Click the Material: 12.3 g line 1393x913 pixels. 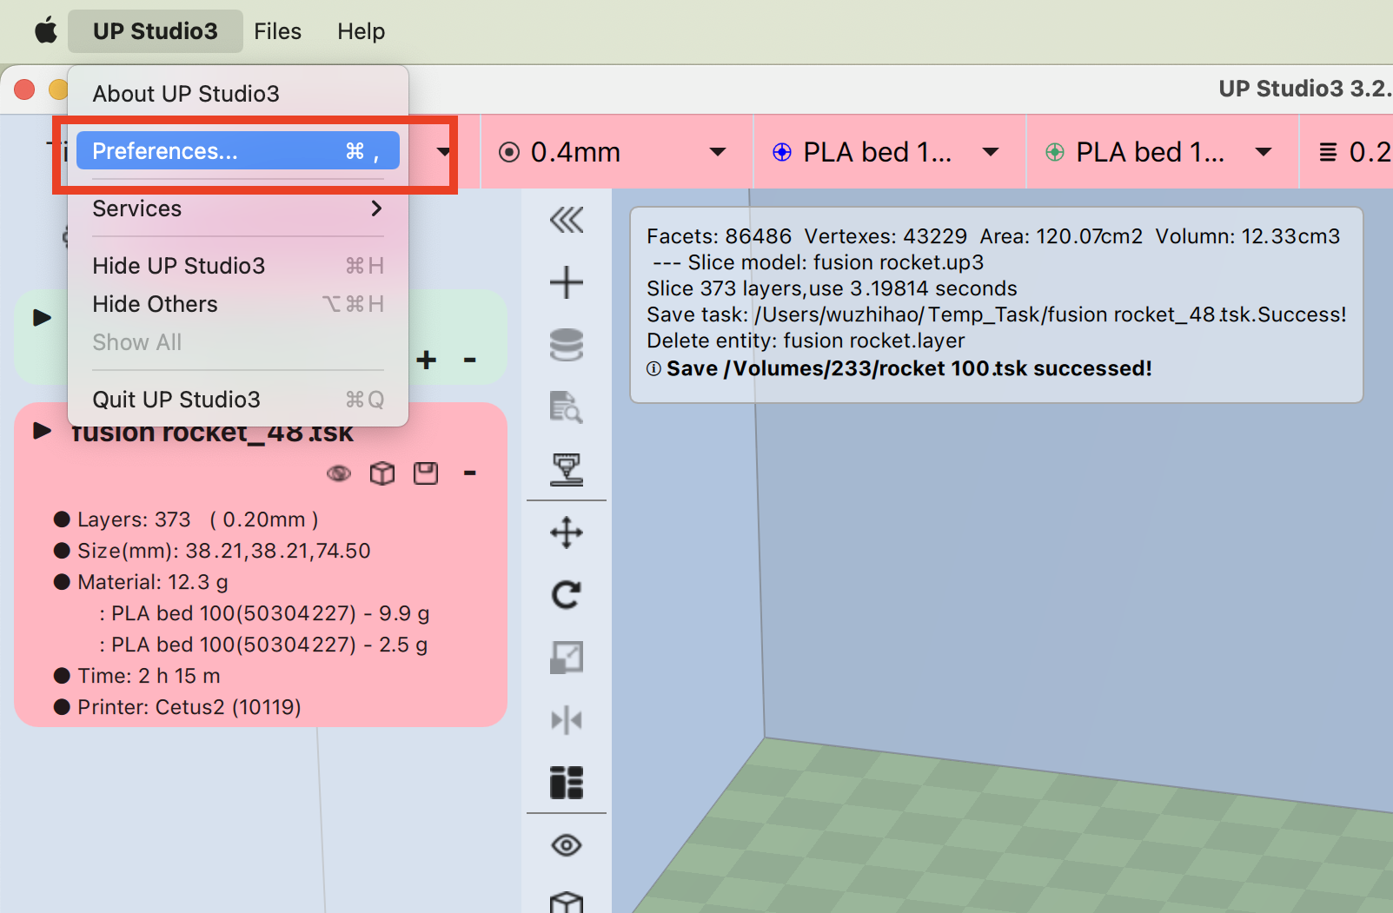click(x=141, y=582)
